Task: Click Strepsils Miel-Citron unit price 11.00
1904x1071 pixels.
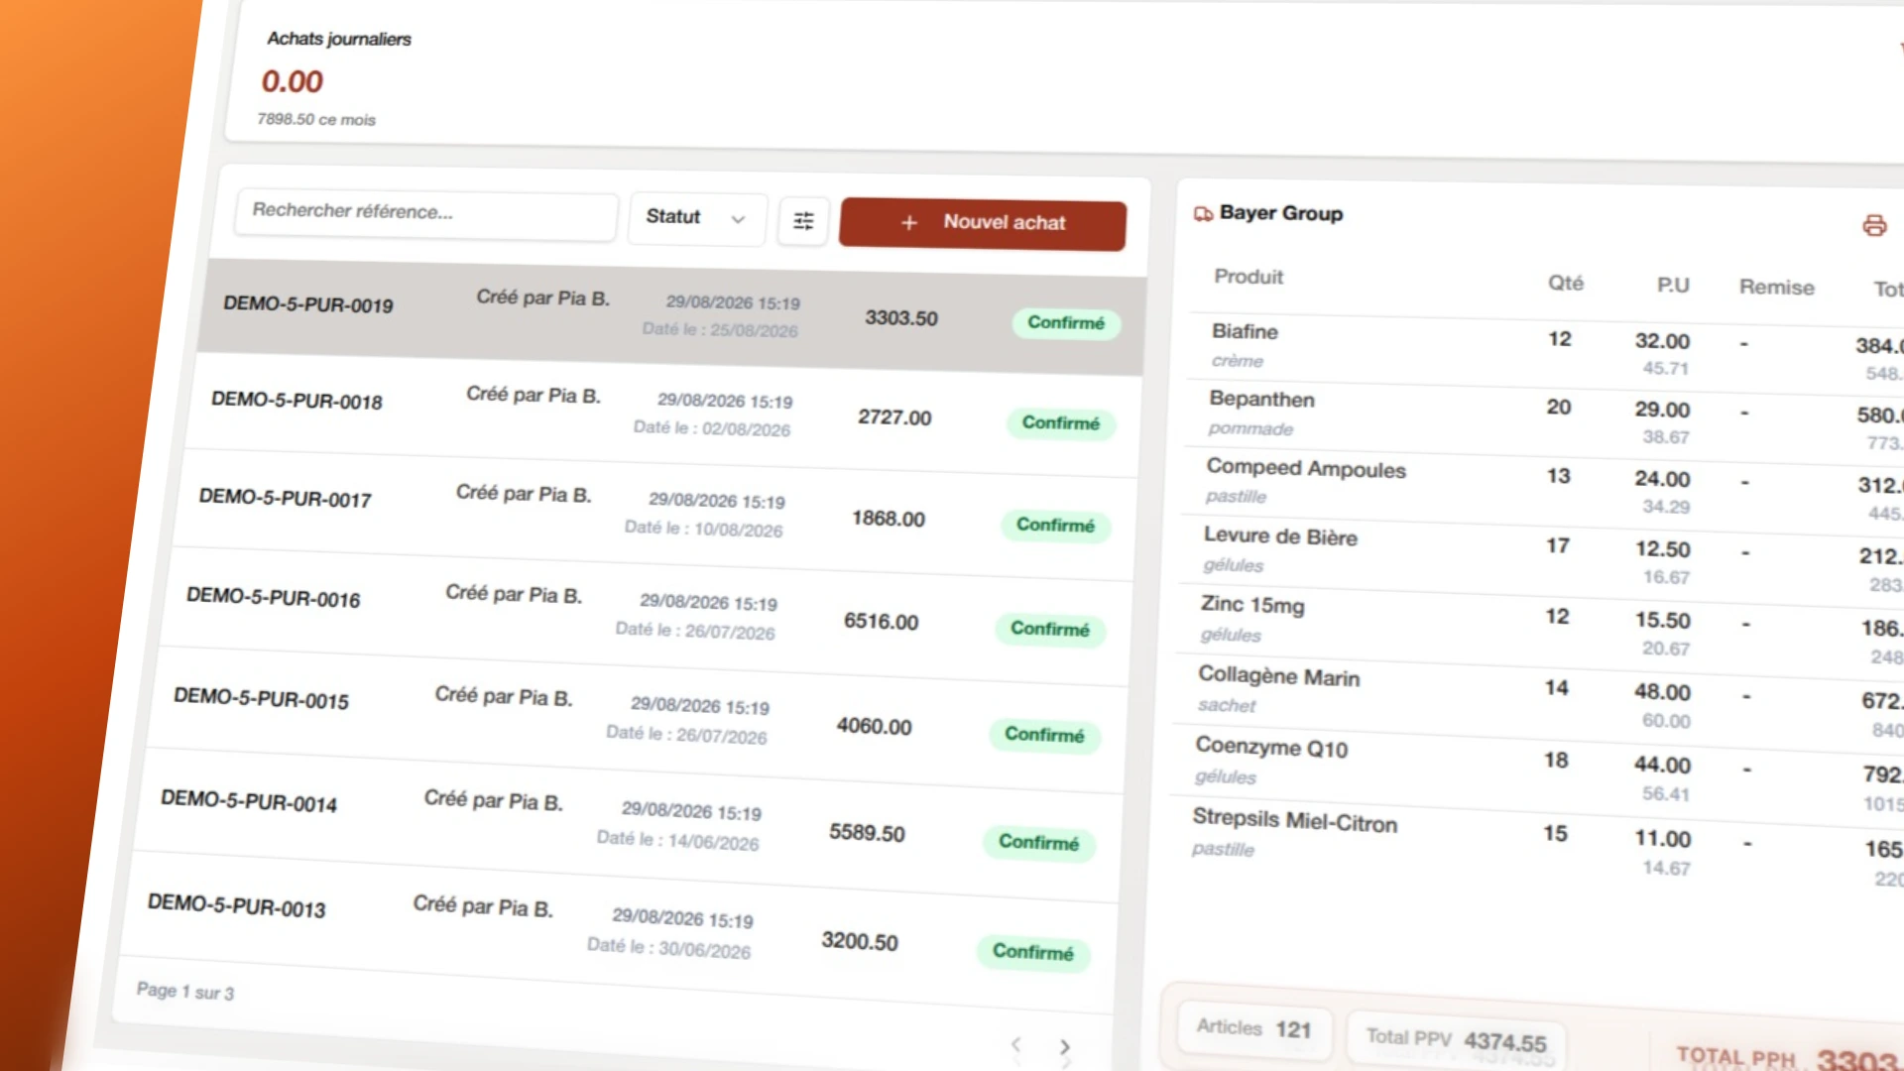Action: point(1662,839)
